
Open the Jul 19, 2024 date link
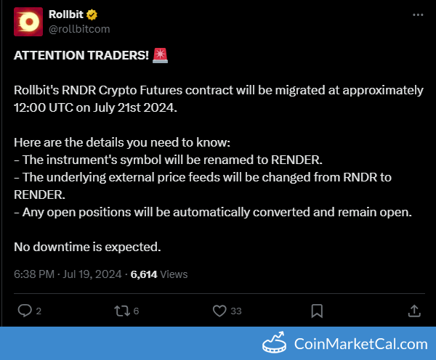[x=94, y=274]
